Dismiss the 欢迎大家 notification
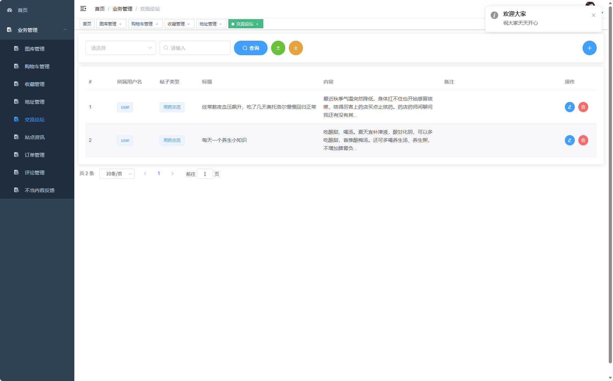The image size is (613, 381). (594, 15)
